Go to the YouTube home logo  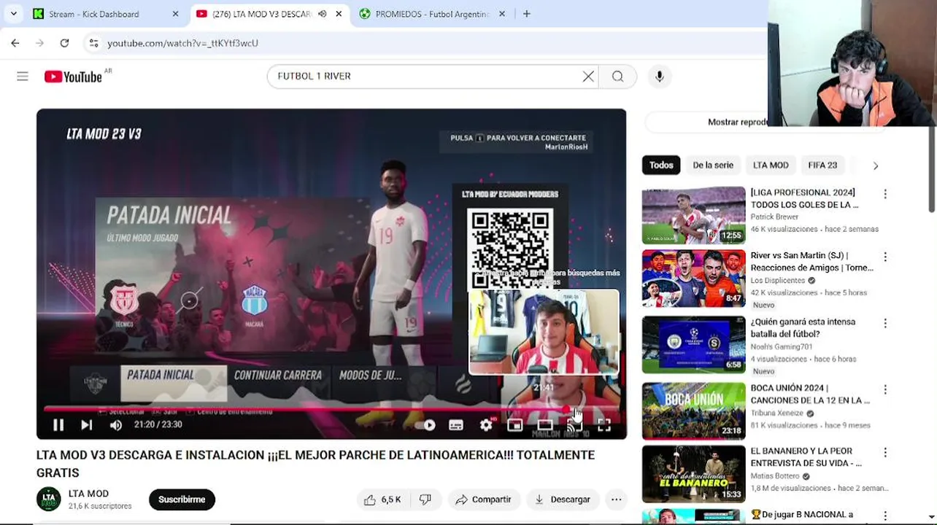(x=74, y=77)
